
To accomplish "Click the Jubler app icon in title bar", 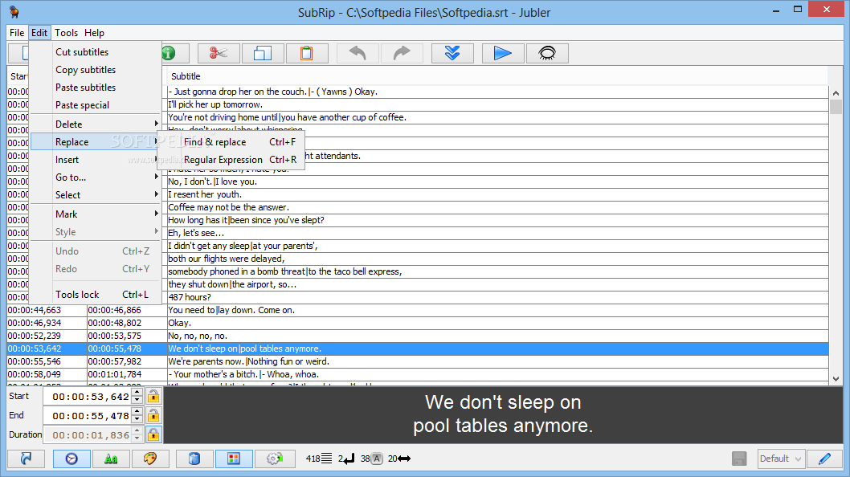I will point(14,11).
